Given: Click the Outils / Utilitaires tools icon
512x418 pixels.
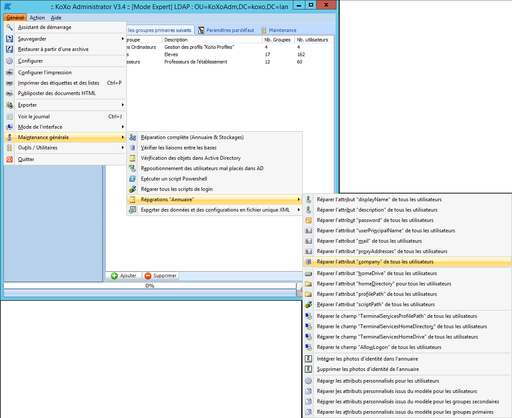Looking at the screenshot, I should point(9,148).
